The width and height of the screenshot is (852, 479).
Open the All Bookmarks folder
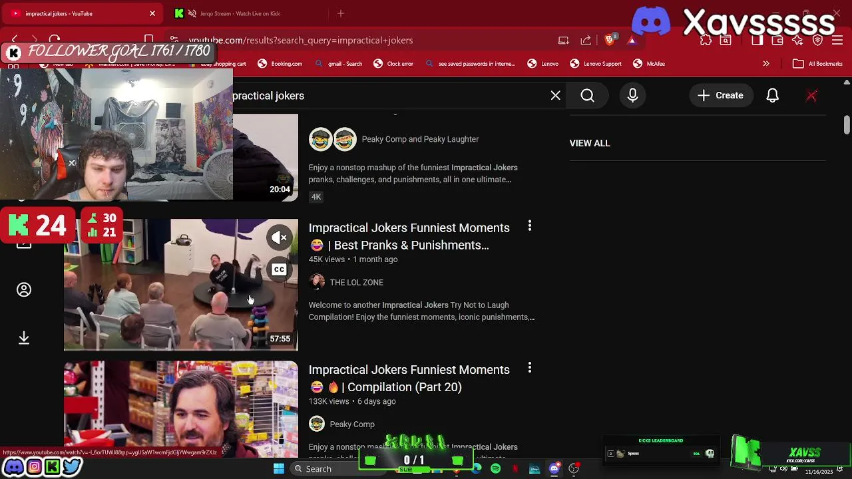click(x=818, y=64)
